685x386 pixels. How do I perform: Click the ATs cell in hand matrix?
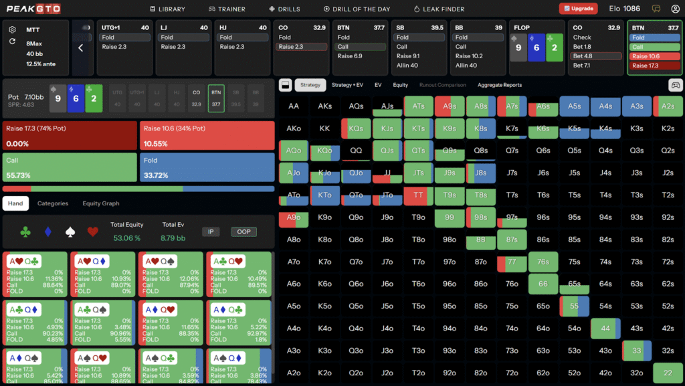(418, 106)
